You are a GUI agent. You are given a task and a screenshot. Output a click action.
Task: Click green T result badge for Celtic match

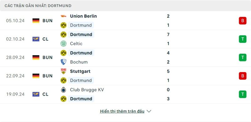click(243, 39)
